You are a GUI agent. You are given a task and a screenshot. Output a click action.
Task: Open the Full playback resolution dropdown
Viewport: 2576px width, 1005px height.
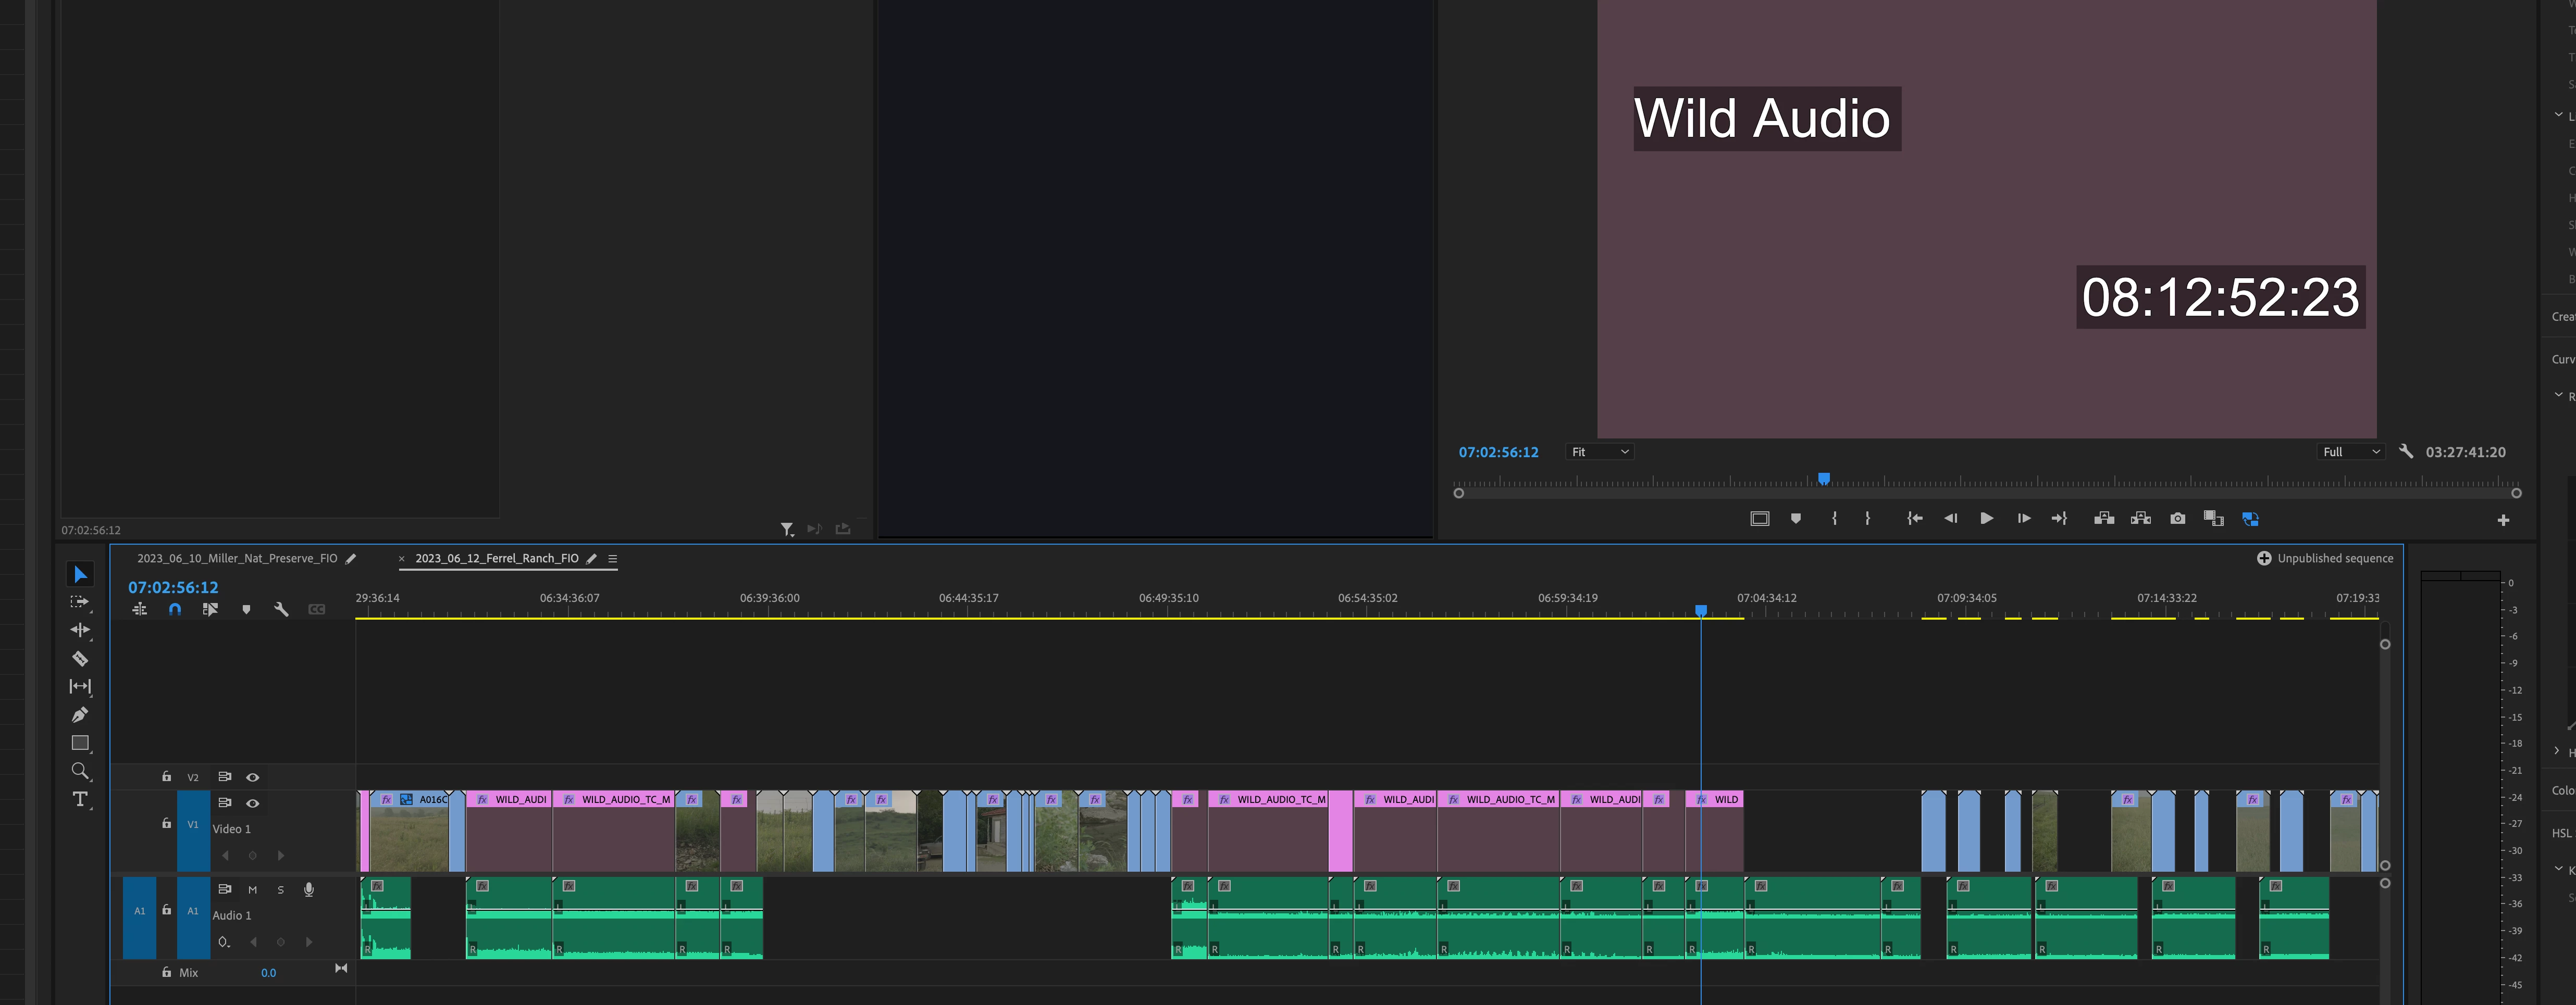pyautogui.click(x=2350, y=453)
